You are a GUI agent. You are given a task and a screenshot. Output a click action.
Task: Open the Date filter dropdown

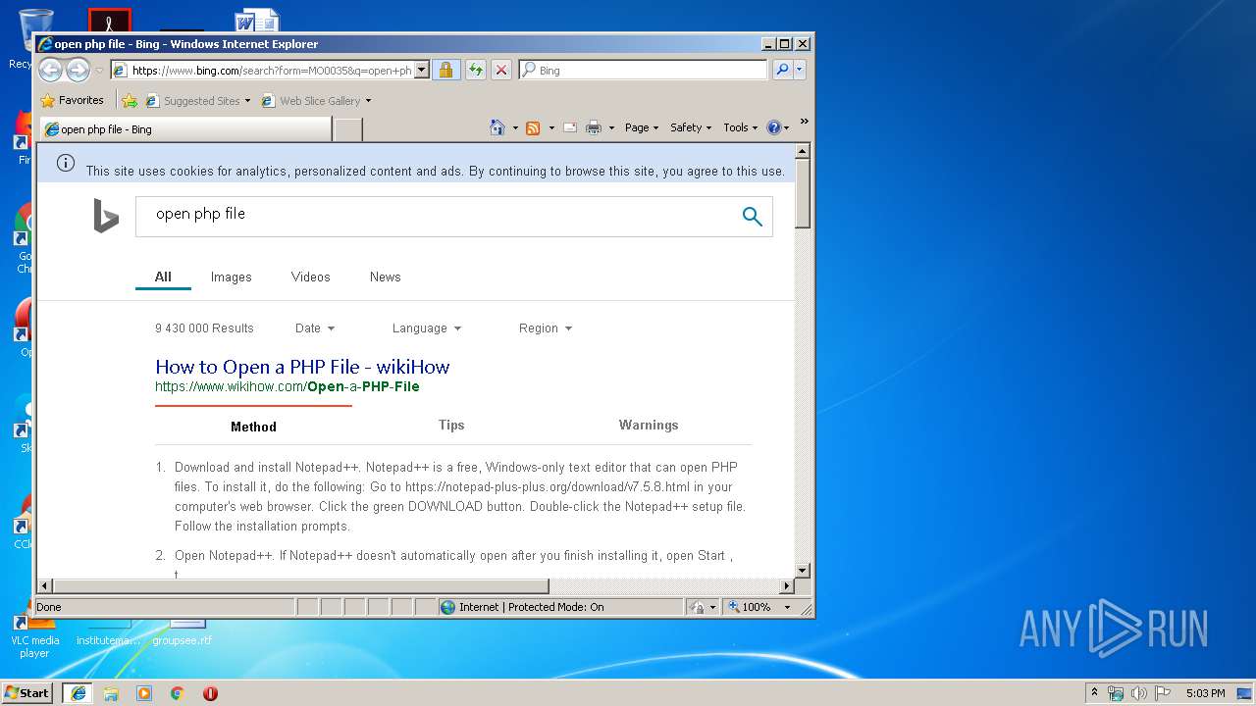(x=315, y=328)
